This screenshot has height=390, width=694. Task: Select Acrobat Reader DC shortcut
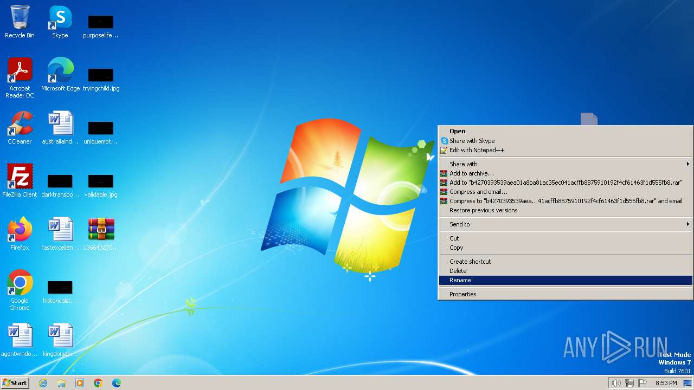(x=20, y=77)
